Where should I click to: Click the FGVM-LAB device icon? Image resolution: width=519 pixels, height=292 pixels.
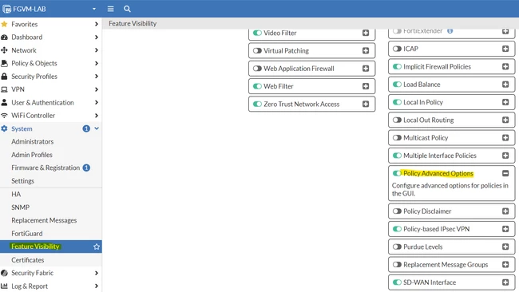[x=6, y=10]
